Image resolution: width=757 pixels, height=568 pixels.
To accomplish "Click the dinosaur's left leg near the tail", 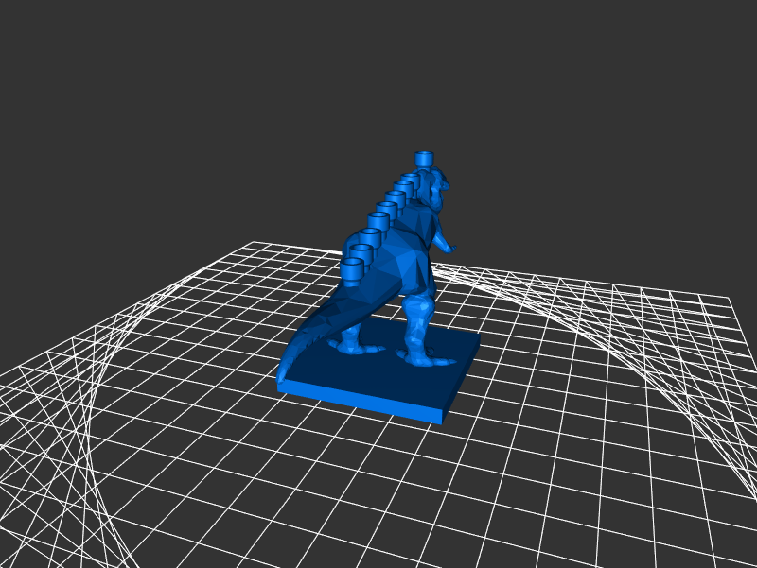I will 353,331.
